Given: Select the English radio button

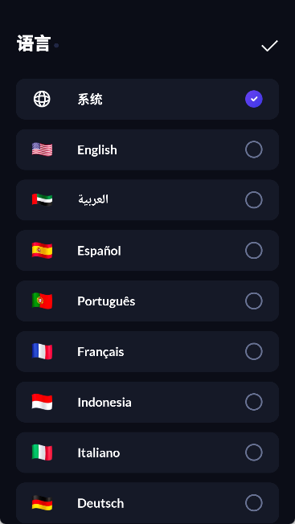Looking at the screenshot, I should [254, 149].
